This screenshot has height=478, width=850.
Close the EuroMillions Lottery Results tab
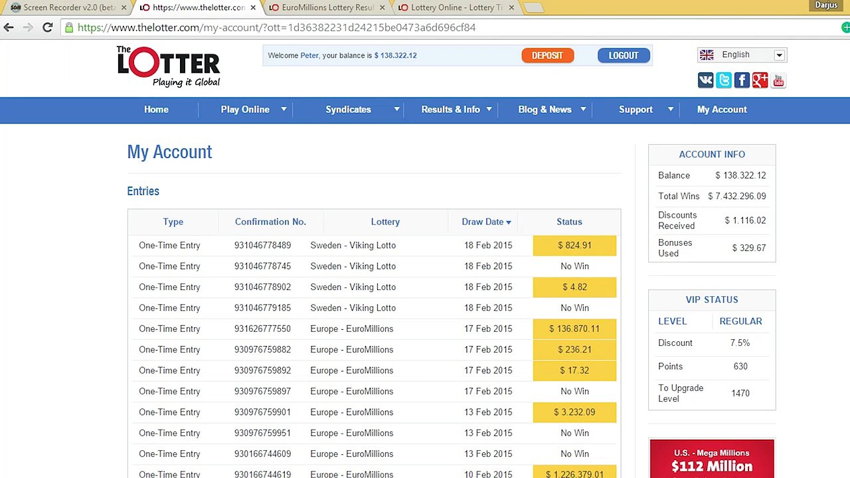(x=382, y=7)
